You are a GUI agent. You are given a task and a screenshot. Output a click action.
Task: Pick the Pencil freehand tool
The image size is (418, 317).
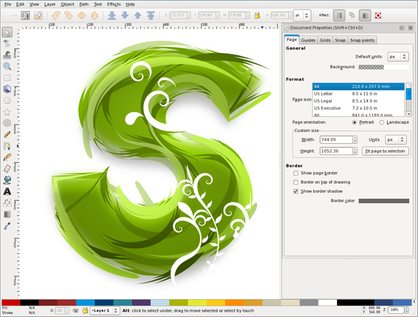pyautogui.click(x=7, y=135)
